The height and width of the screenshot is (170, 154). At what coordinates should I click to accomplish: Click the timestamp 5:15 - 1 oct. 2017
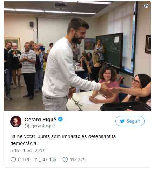coord(27,150)
